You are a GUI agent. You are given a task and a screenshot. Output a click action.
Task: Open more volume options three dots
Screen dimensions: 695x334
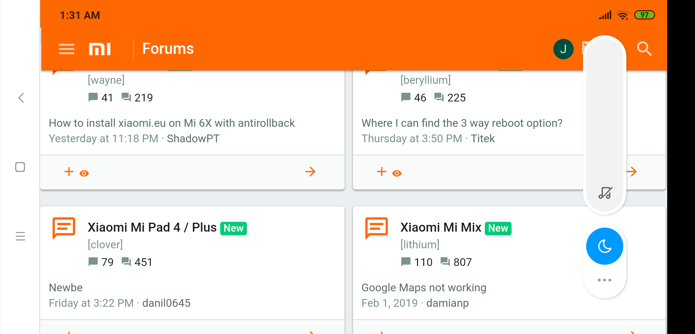[x=604, y=280]
